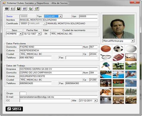Click the Cp field with 20344
Viewport: 142px width, 116px height.
click(x=93, y=54)
